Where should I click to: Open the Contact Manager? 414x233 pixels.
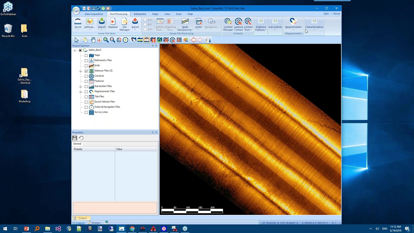point(228,25)
